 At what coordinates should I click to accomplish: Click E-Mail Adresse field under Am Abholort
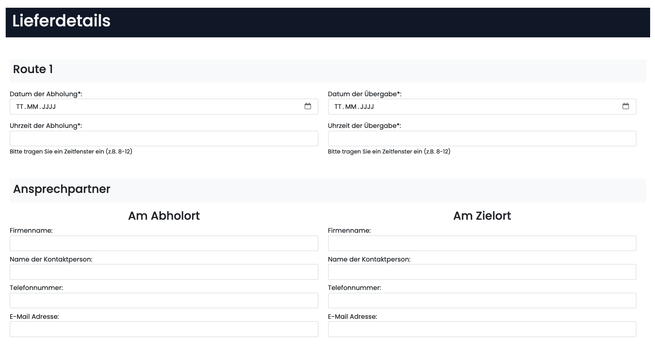point(164,329)
